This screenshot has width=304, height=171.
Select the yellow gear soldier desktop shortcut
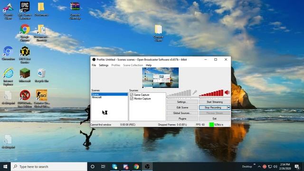(x=25, y=55)
